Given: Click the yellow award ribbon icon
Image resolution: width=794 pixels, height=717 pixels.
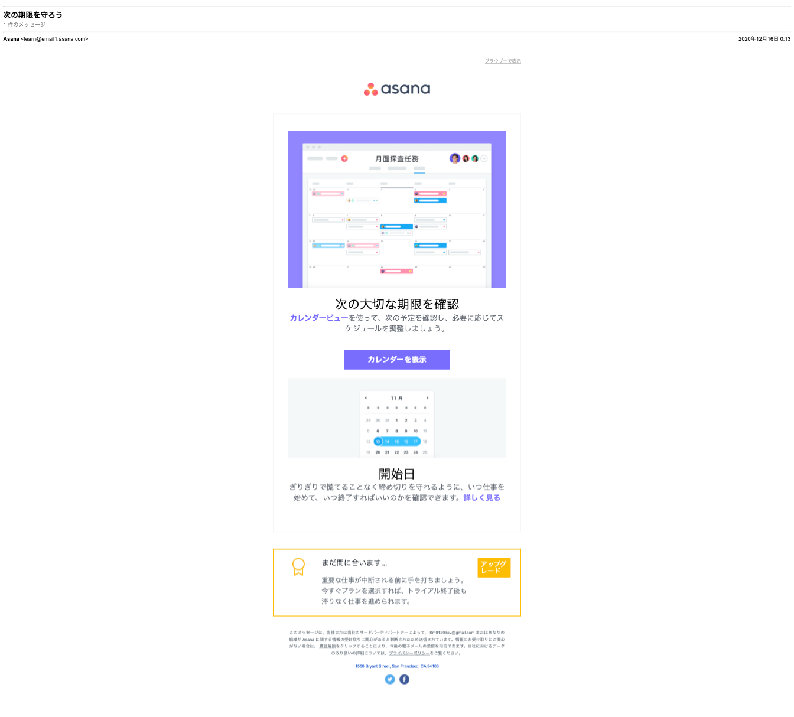Looking at the screenshot, I should [298, 567].
